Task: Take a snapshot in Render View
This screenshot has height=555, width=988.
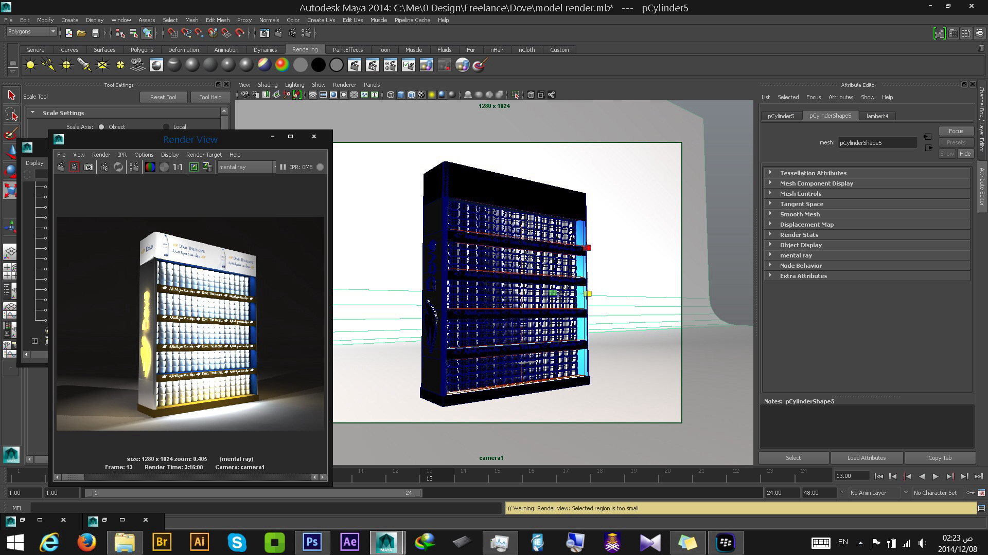Action: tap(89, 167)
